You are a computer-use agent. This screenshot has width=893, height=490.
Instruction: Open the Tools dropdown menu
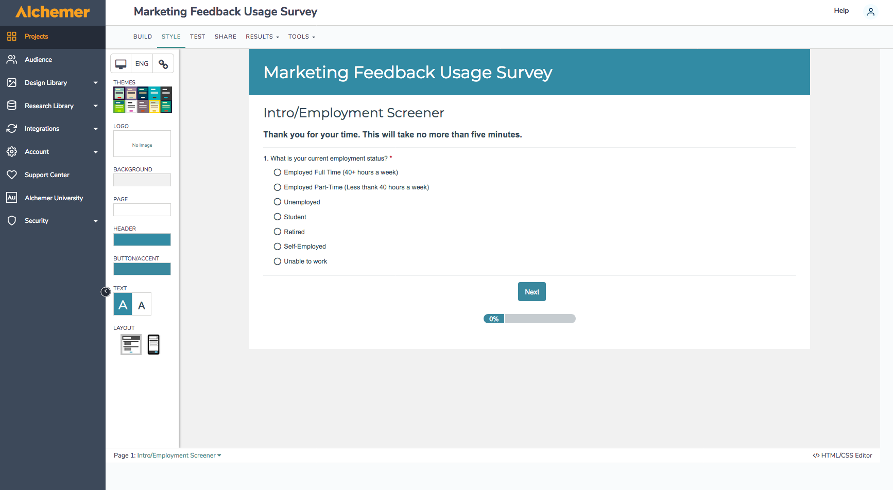tap(301, 37)
